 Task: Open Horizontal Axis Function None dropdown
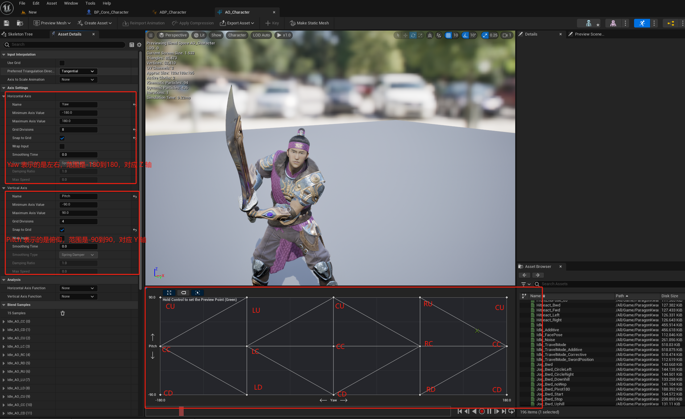pyautogui.click(x=78, y=288)
